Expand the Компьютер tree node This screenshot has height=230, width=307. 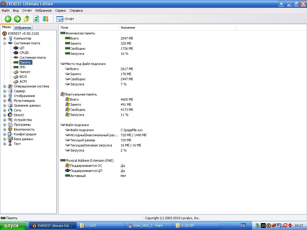(x=4, y=39)
